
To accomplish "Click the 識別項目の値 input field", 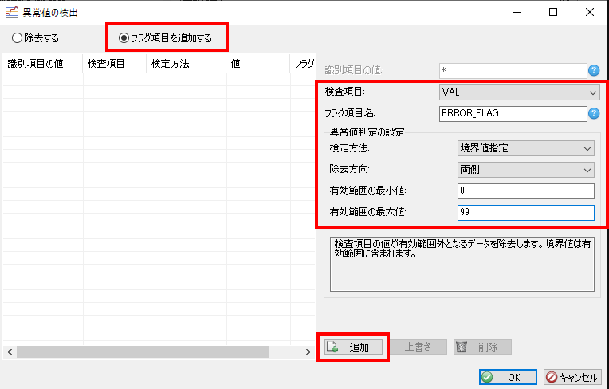I will (x=513, y=71).
